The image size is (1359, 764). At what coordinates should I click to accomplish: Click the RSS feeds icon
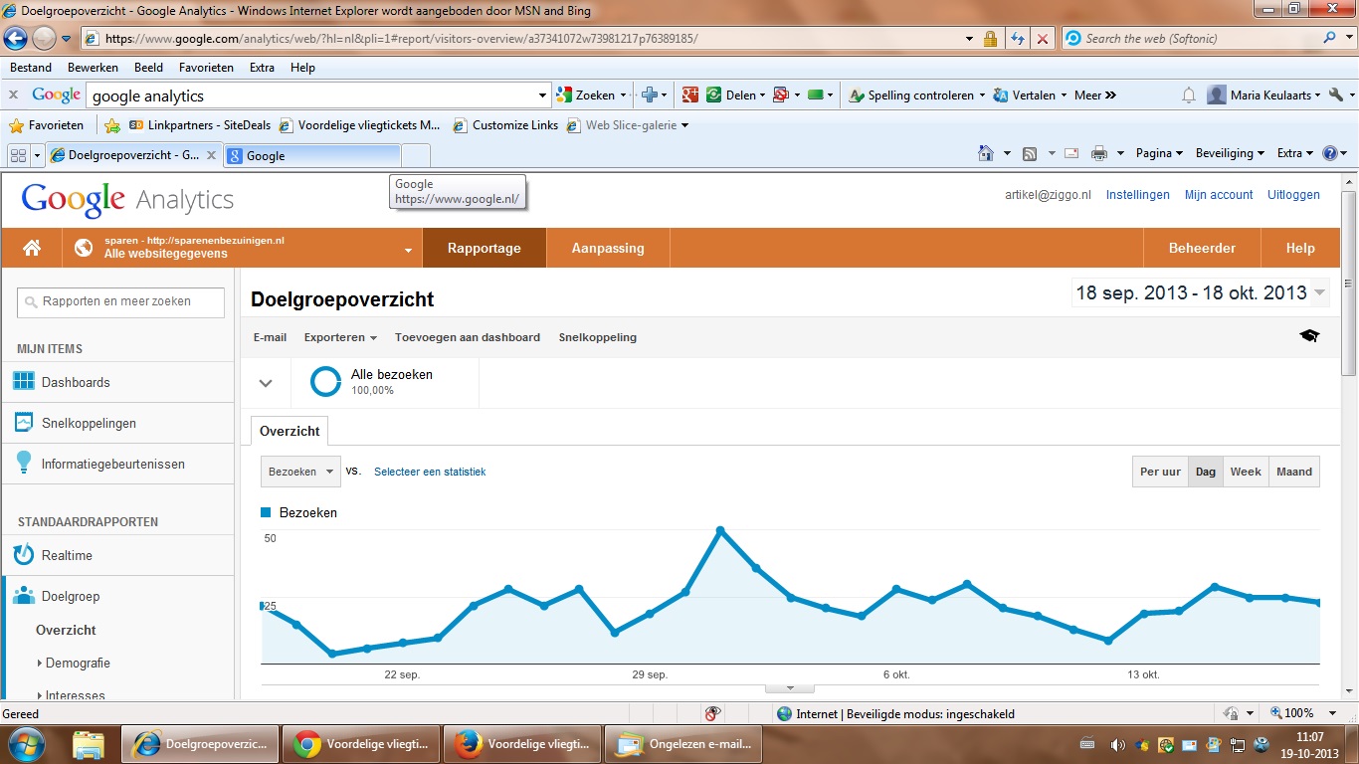click(x=1030, y=153)
